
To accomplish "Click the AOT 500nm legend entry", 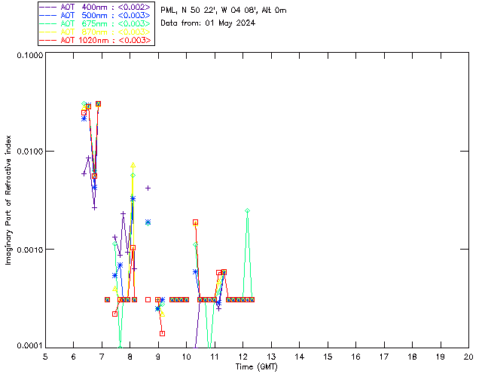I will tap(95, 15).
